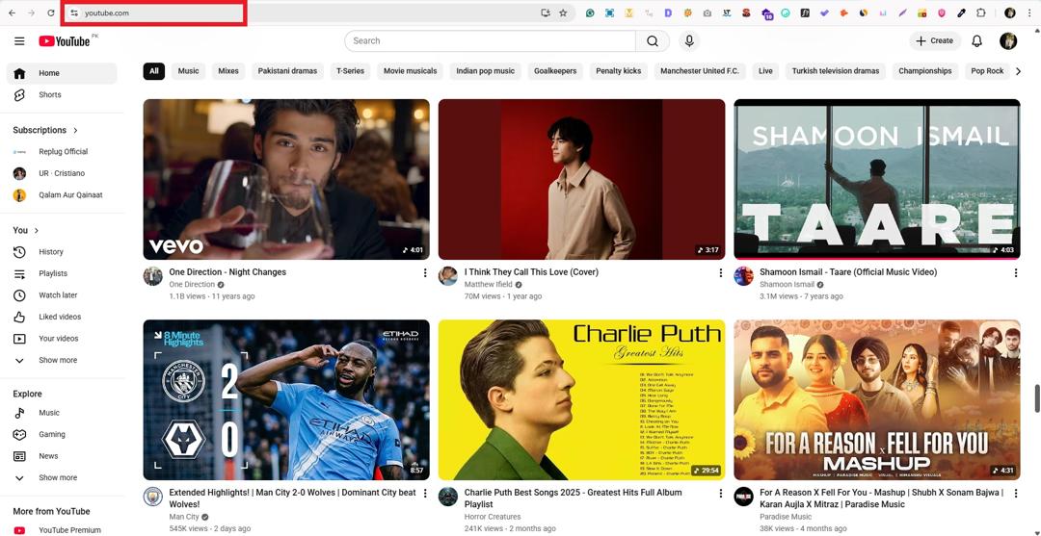
Task: Select Pakistani dramas chip
Action: (x=287, y=71)
